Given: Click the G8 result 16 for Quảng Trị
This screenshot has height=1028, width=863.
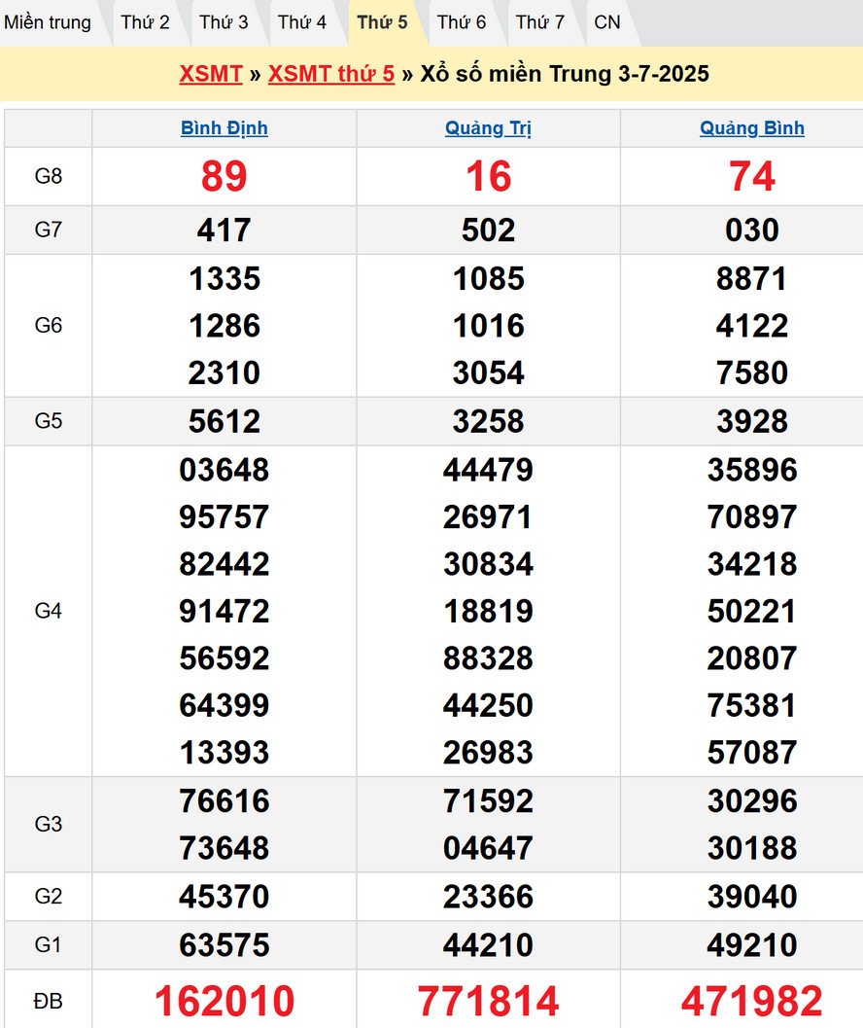Looking at the screenshot, I should coord(488,176).
